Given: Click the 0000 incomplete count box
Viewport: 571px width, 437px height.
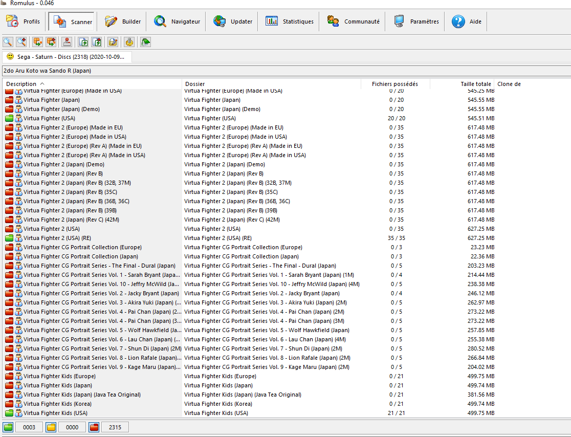Looking at the screenshot, I should [x=72, y=427].
